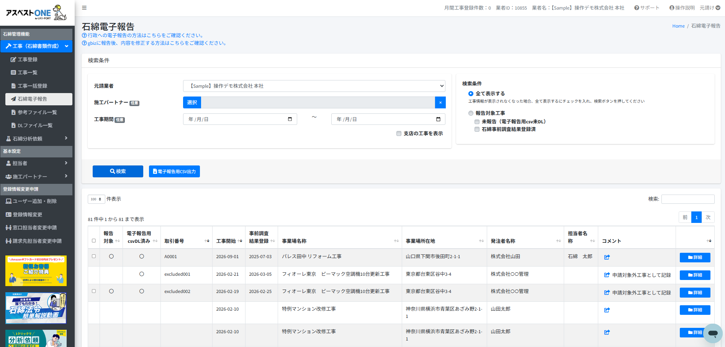Tick the row checkbox for A0001
The height and width of the screenshot is (347, 725).
tap(94, 256)
